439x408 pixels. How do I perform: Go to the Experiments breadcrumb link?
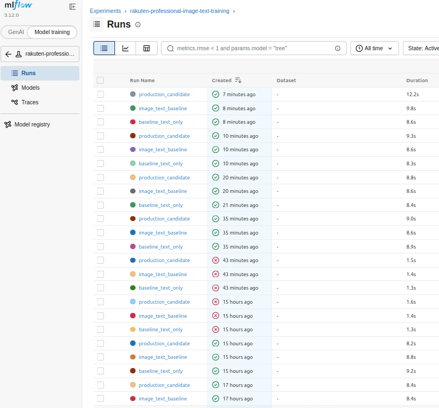(x=105, y=11)
